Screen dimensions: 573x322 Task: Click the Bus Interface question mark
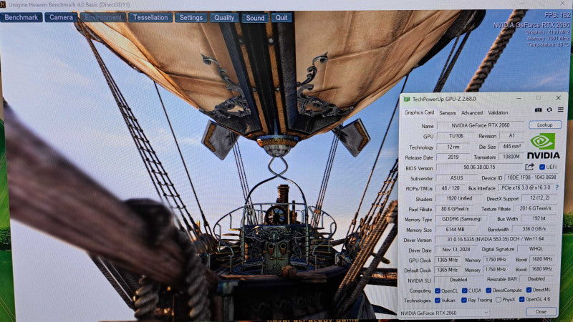557,187
